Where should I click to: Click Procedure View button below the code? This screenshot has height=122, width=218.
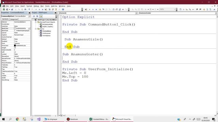coord(59,115)
